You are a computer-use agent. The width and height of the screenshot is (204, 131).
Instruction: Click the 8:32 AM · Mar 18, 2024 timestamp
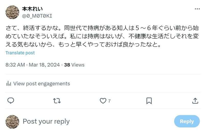33,65
